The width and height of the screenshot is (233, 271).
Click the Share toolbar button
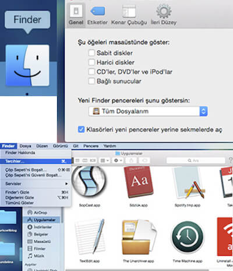pos(132,161)
